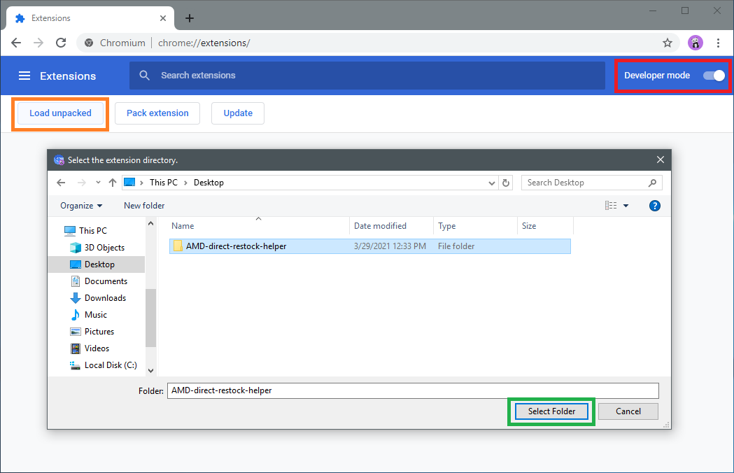Screen dimensions: 734x473
Task: Click the path breadcrumb chevron before This PC
Action: pos(141,183)
